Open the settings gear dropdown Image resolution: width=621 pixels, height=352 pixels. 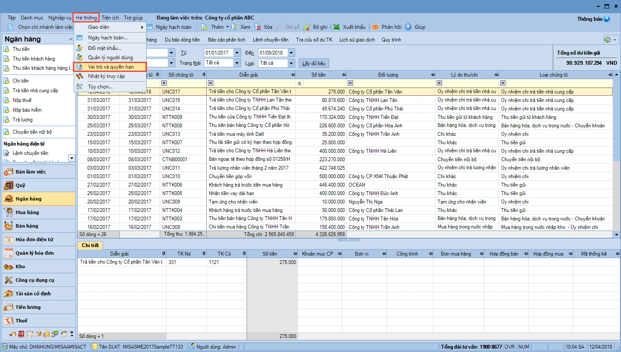[x=611, y=39]
